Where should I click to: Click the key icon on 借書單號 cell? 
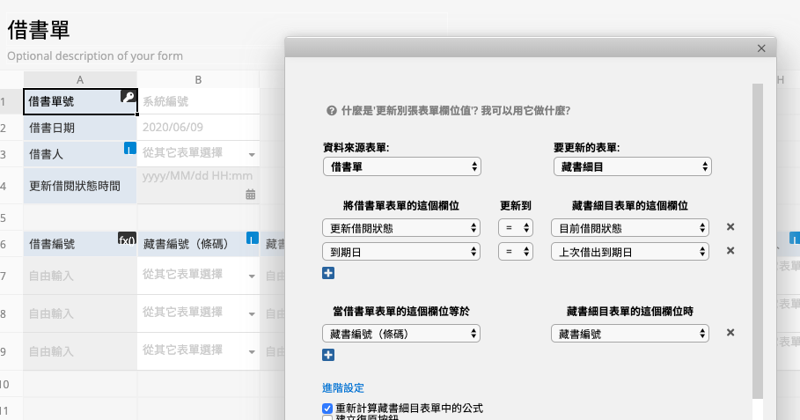point(128,98)
